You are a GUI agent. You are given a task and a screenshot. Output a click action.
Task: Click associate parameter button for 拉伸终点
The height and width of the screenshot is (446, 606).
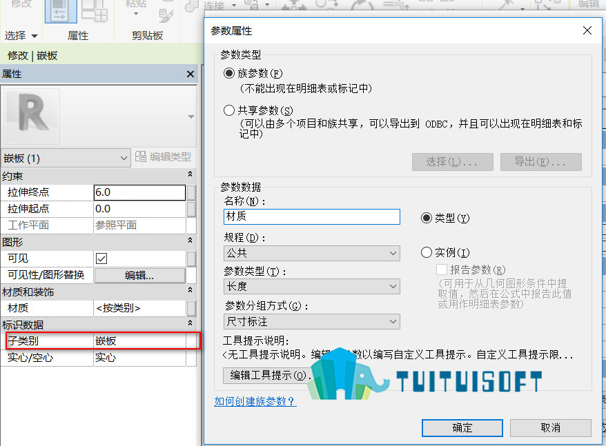coord(191,192)
